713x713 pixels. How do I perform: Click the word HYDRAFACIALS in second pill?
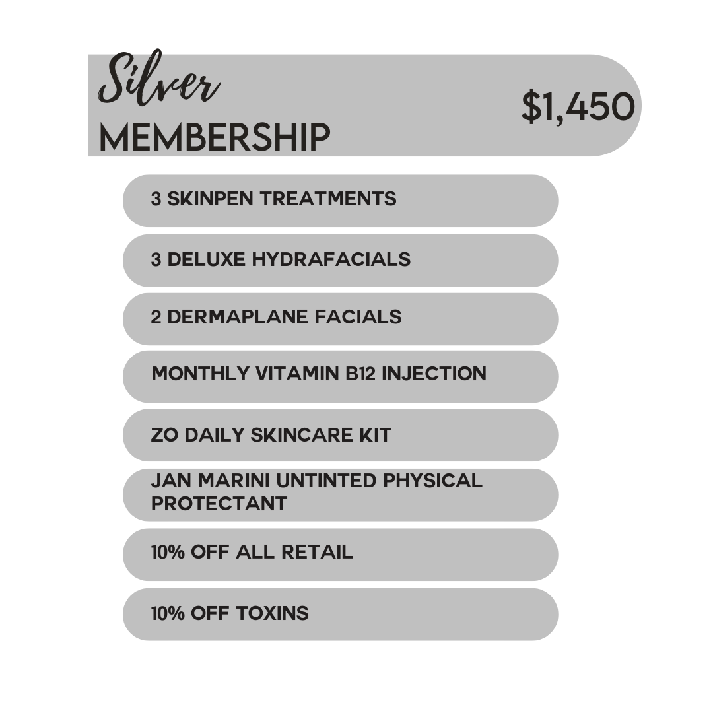(331, 259)
